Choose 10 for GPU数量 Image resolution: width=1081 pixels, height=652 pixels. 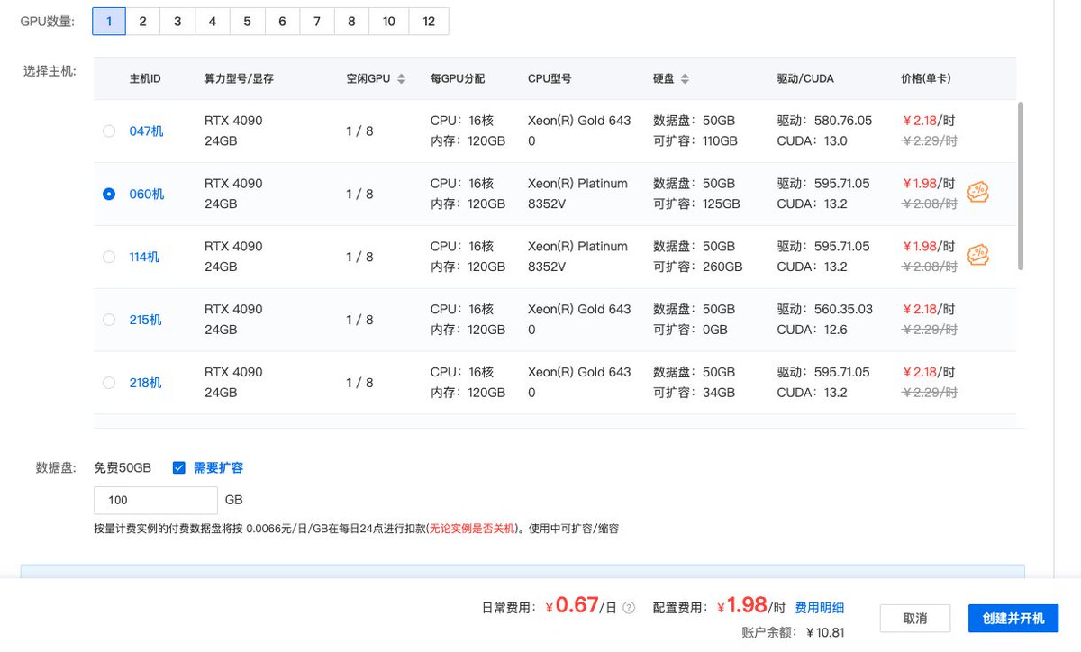(x=389, y=21)
